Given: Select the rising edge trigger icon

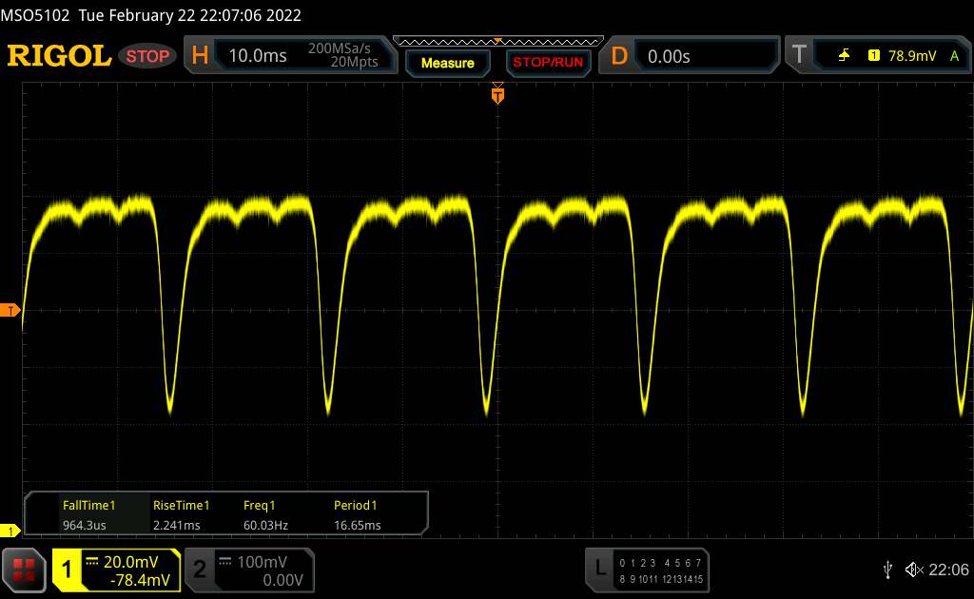Looking at the screenshot, I should pos(844,56).
